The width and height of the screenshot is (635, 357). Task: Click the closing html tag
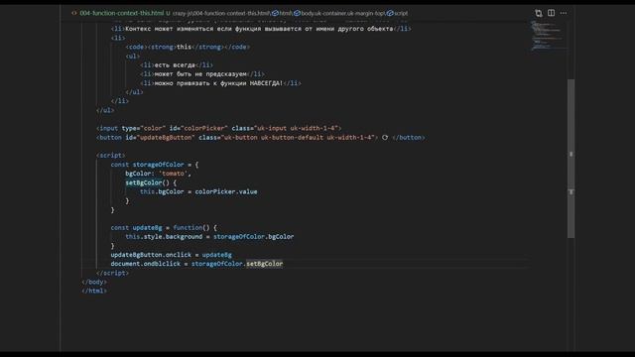click(94, 291)
